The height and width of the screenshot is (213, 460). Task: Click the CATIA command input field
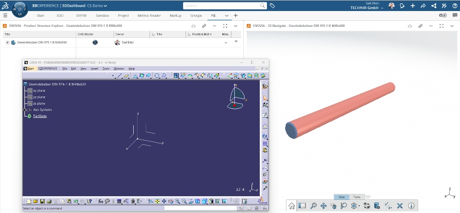click(200, 208)
